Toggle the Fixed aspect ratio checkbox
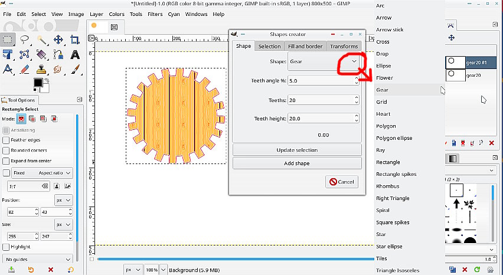 (6, 173)
